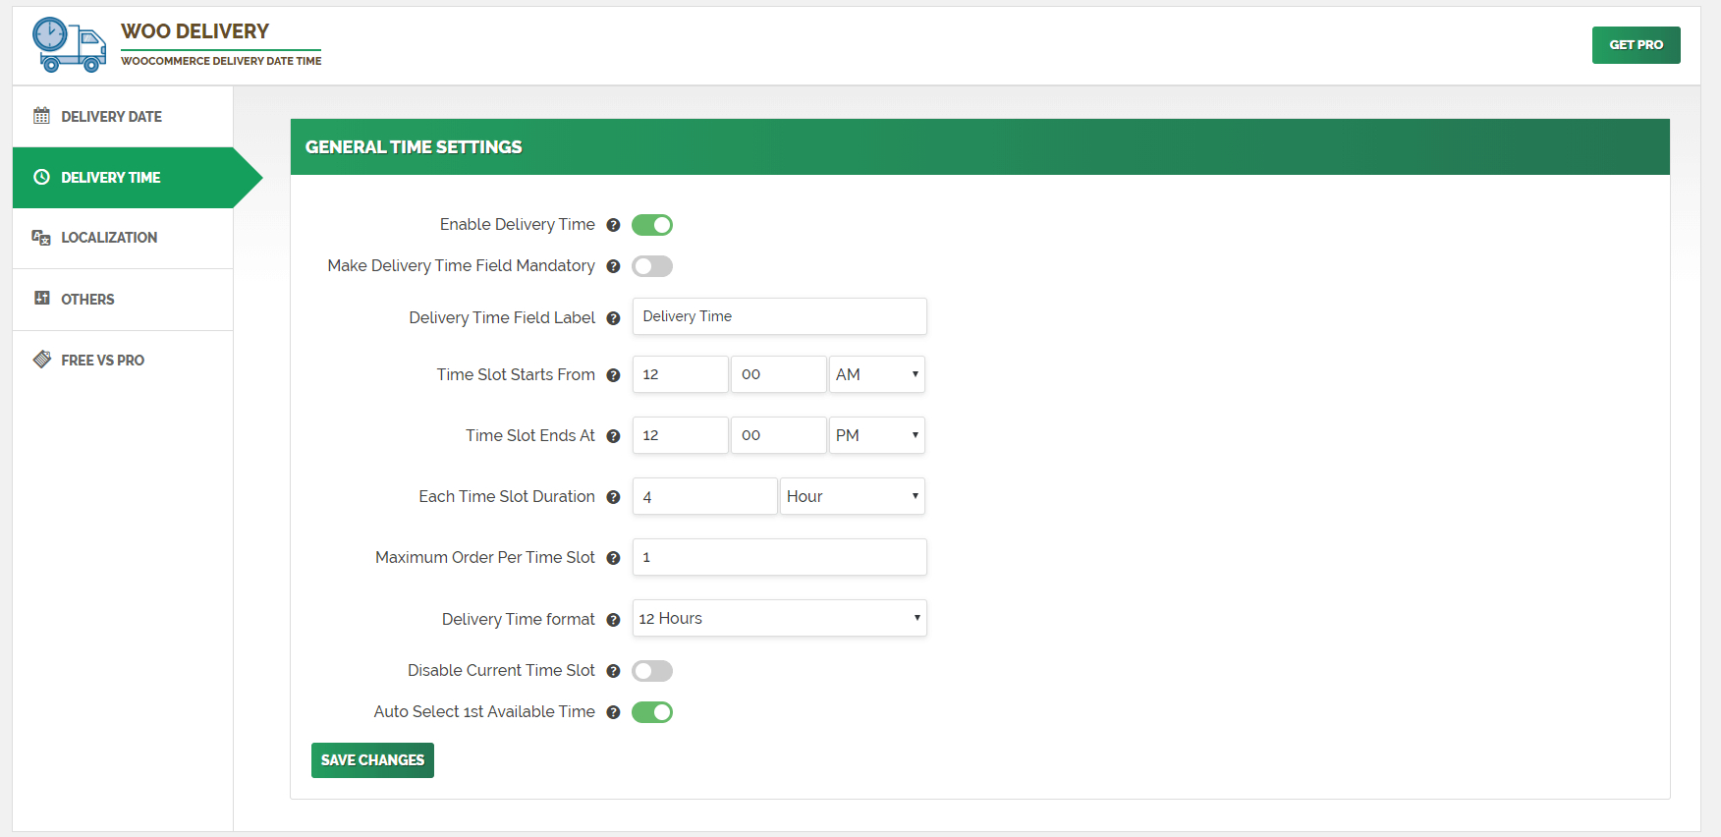Open the Localization tab
This screenshot has width=1721, height=837.
coord(123,238)
